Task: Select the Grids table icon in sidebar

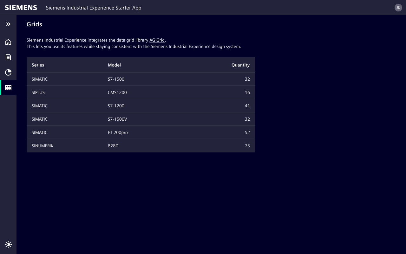Action: [x=8, y=88]
